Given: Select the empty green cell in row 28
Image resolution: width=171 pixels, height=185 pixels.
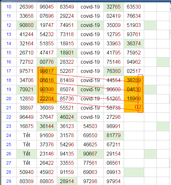Looking at the screenshot, I should click(134, 172).
